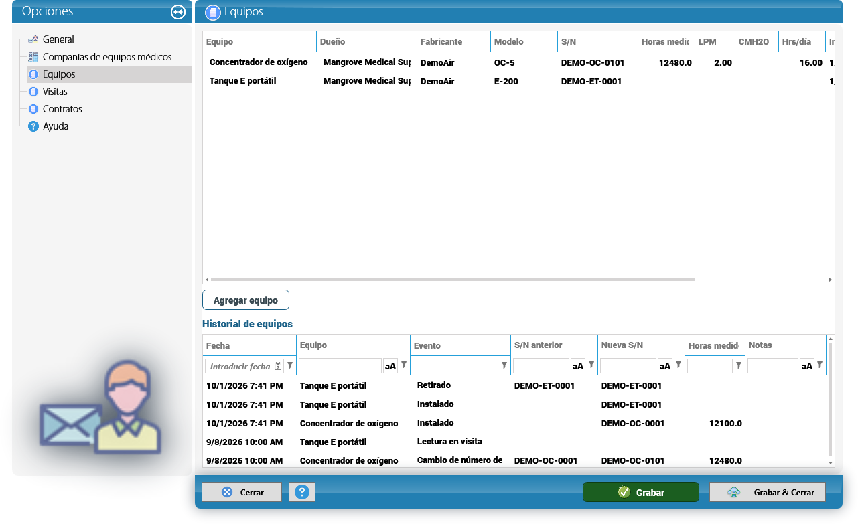Open the General options section
The width and height of the screenshot is (858, 524).
pyautogui.click(x=58, y=39)
